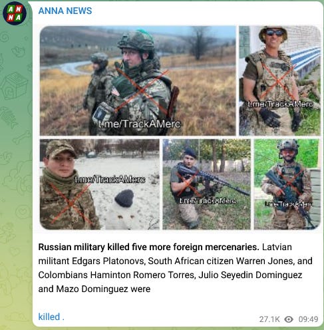Open photo of soldier in green helmet in field
Image resolution: width=324 pixels, height=330 pixels.
[x=138, y=81]
